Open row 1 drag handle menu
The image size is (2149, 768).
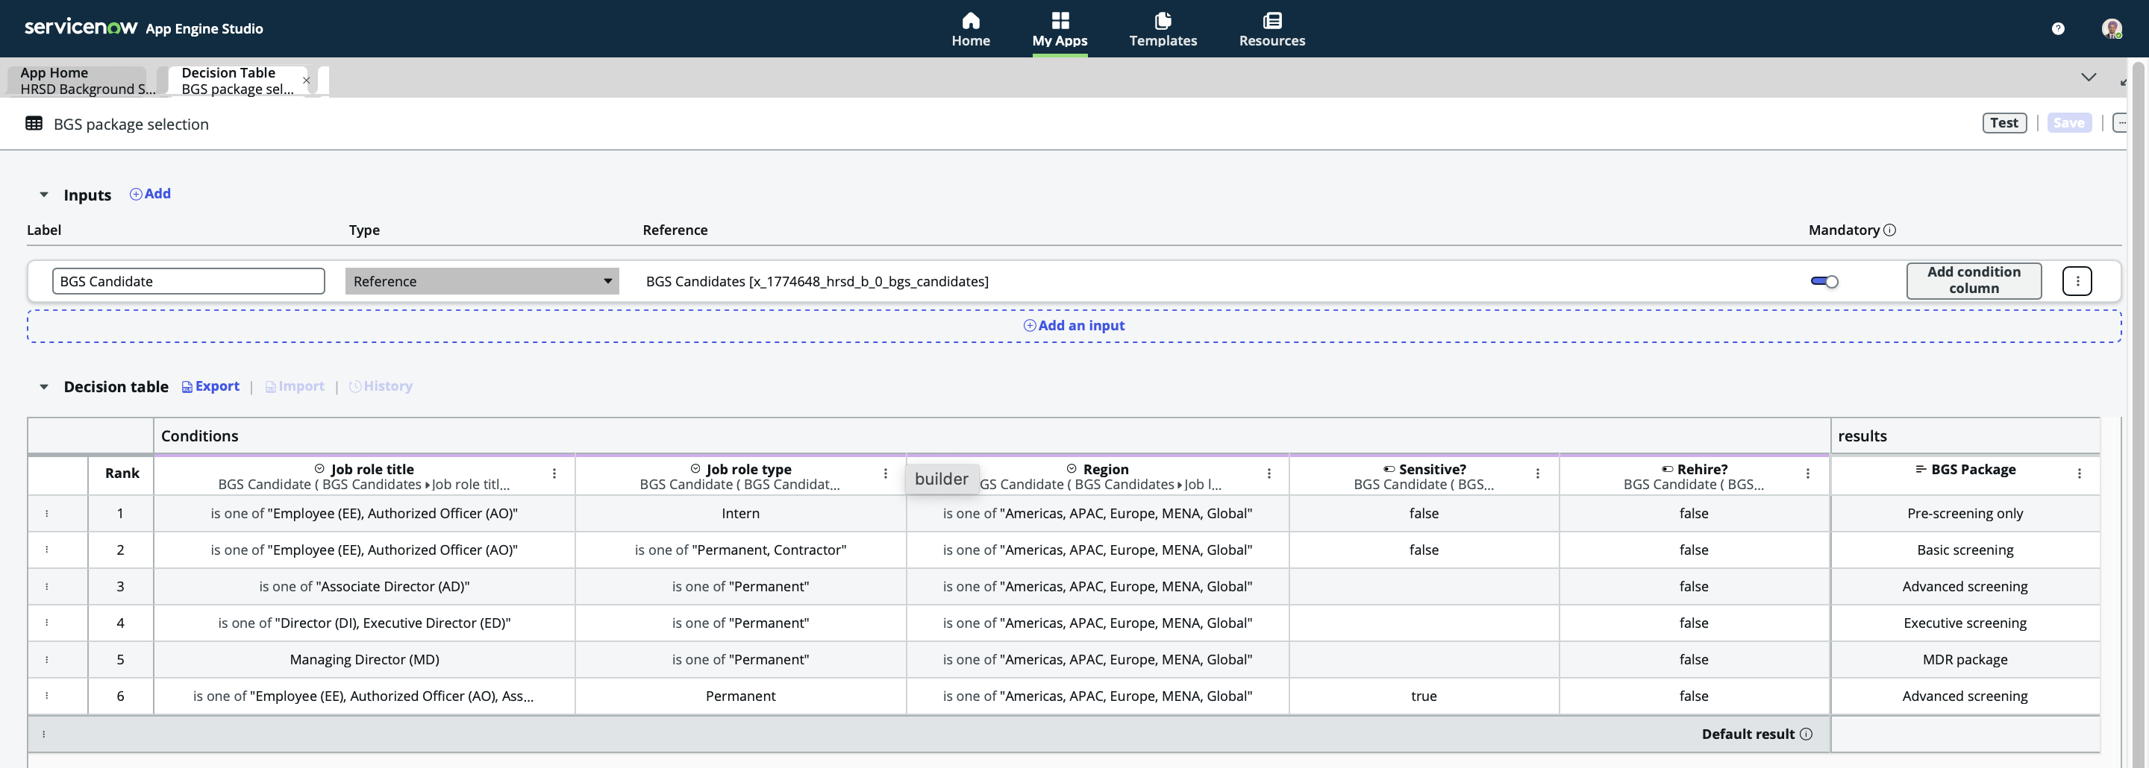(47, 514)
